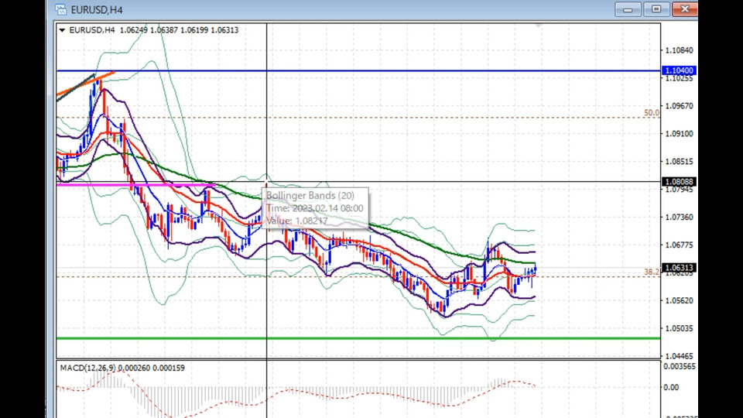Image resolution: width=743 pixels, height=418 pixels.
Task: Click the Bollinger Bands (20) tooltip
Action: (x=315, y=208)
